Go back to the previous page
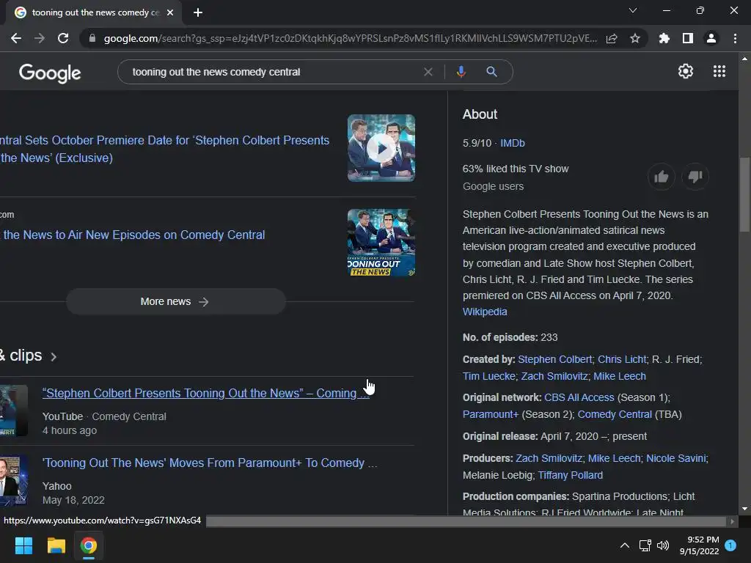This screenshot has width=751, height=563. click(16, 38)
